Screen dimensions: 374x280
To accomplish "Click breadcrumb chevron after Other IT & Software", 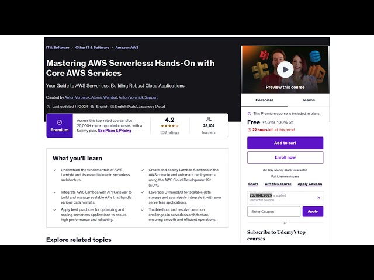I will pos(112,48).
